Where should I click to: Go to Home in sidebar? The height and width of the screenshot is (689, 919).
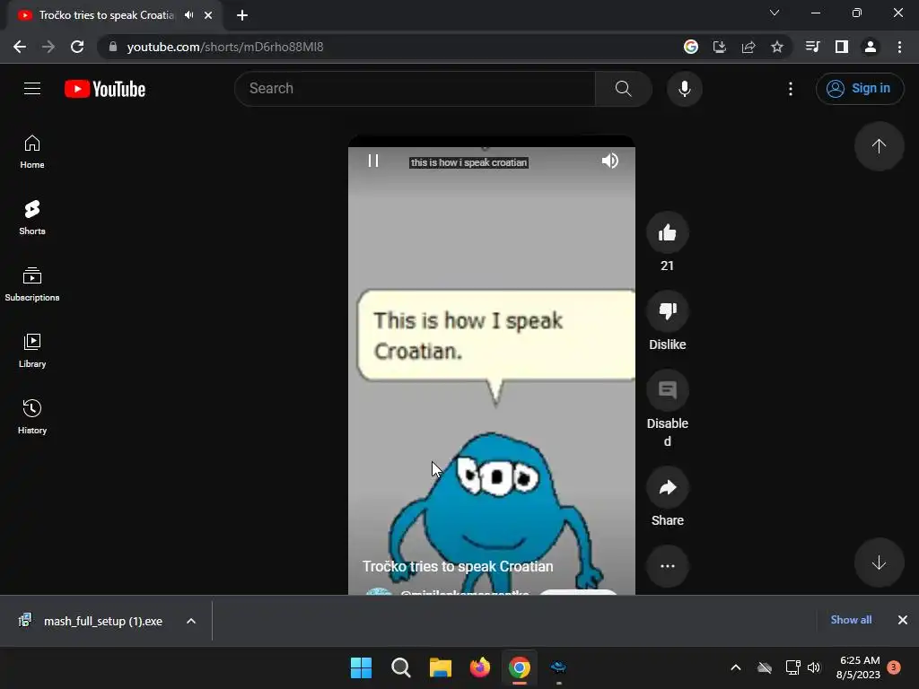[32, 152]
